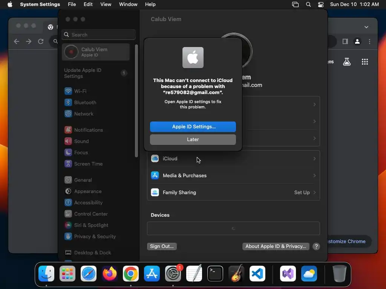The width and height of the screenshot is (386, 289).
Task: Open Accessibility settings in sidebar
Action: 96,203
